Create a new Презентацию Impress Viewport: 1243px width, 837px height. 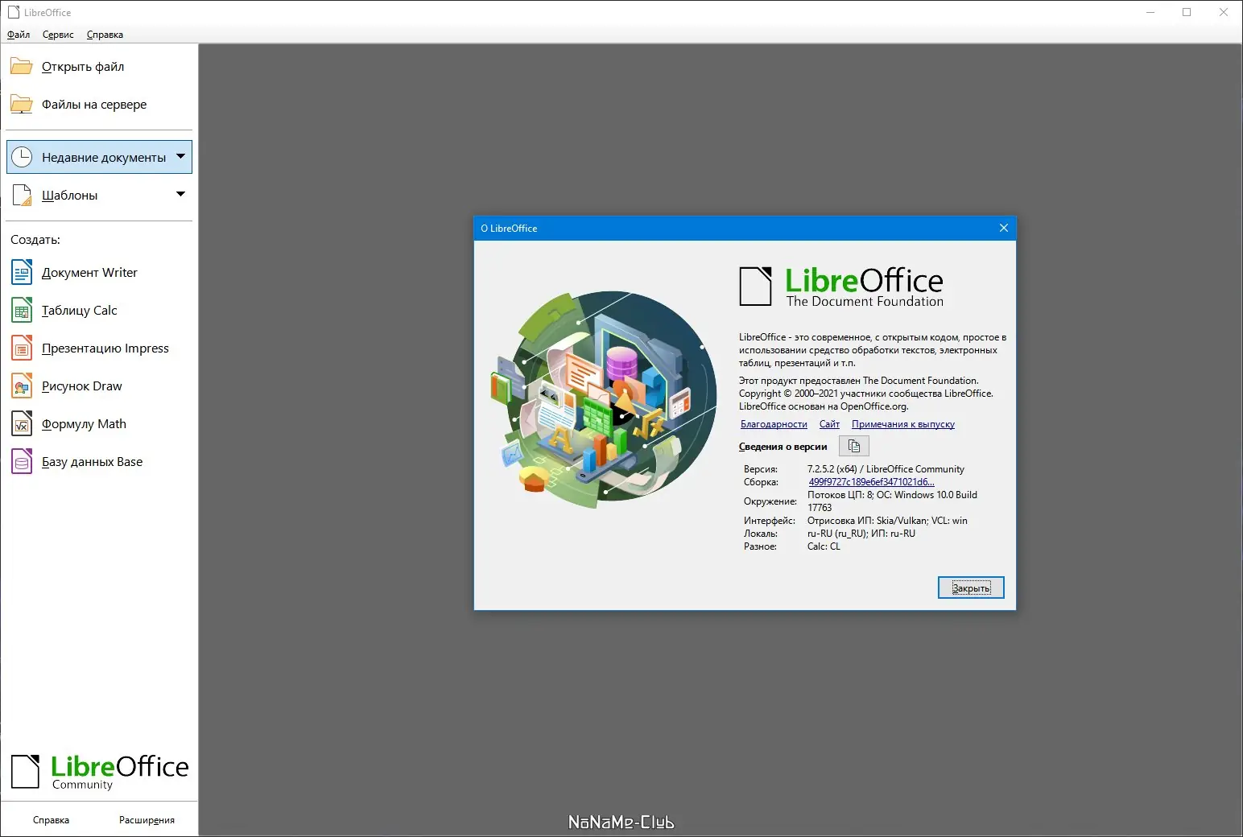[105, 348]
